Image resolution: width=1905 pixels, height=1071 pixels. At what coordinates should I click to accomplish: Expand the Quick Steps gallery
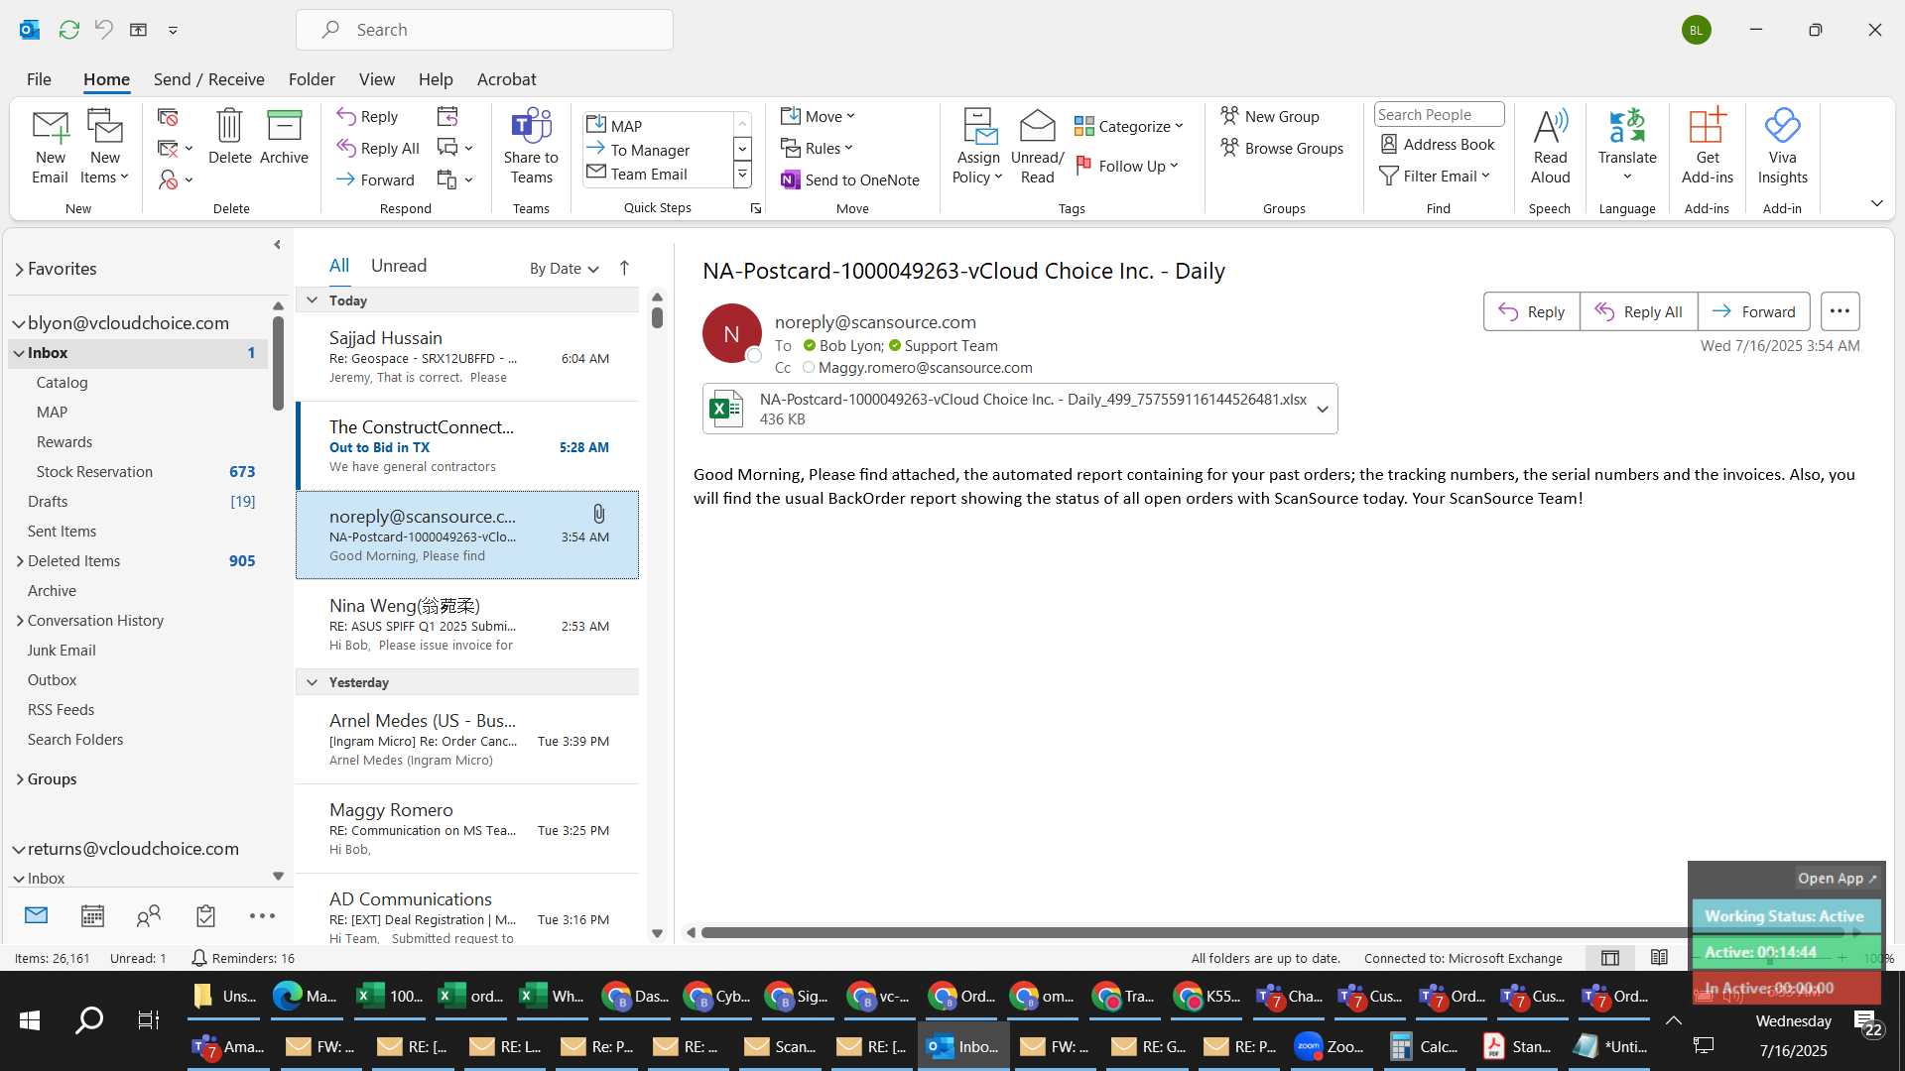coord(742,175)
